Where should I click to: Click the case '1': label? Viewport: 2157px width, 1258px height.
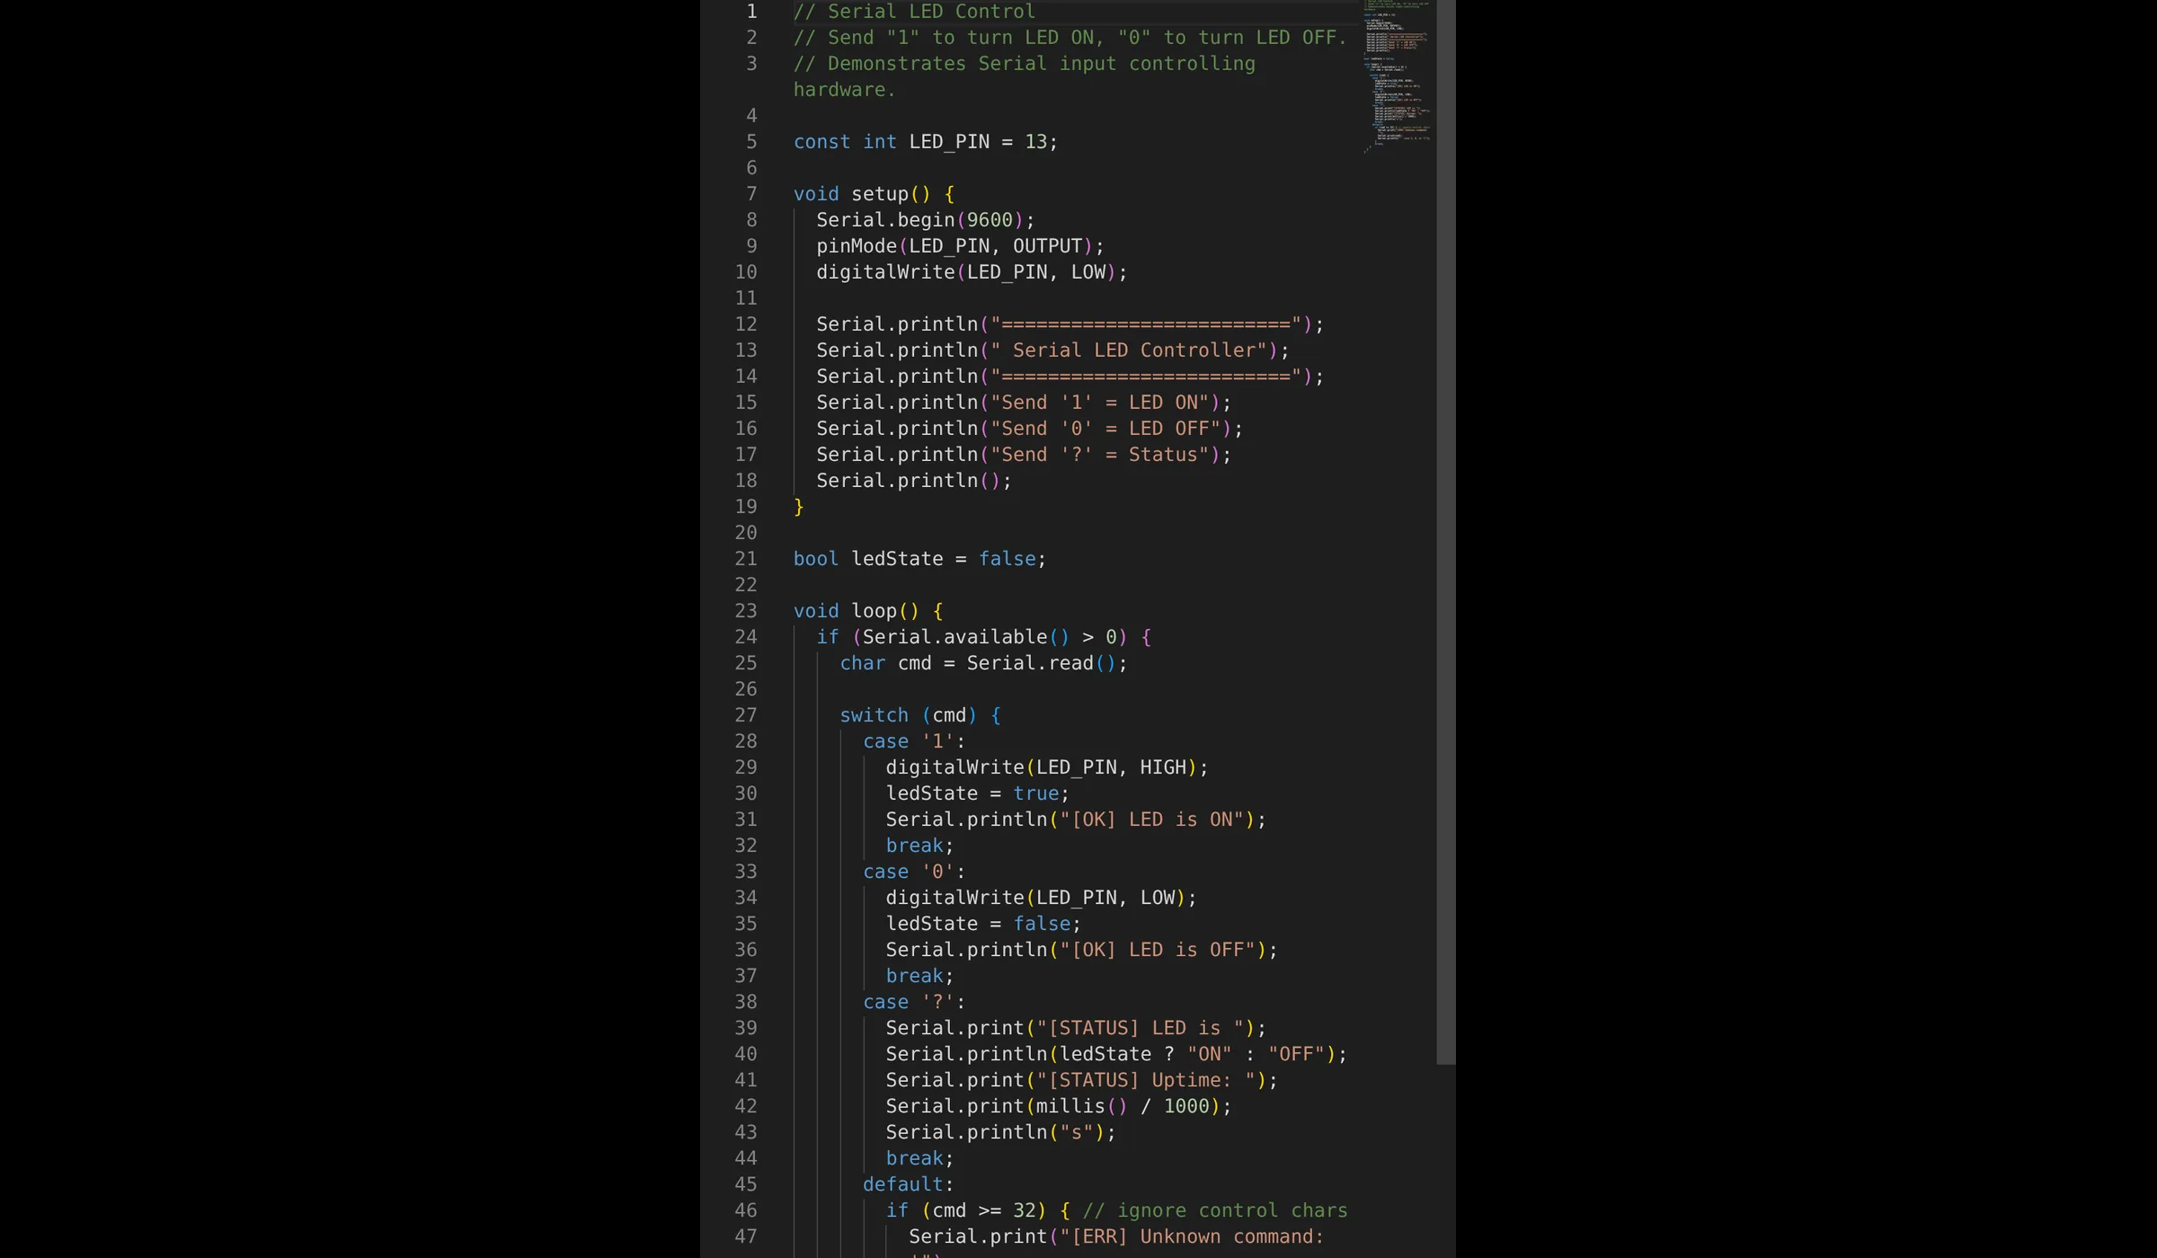coord(913,741)
